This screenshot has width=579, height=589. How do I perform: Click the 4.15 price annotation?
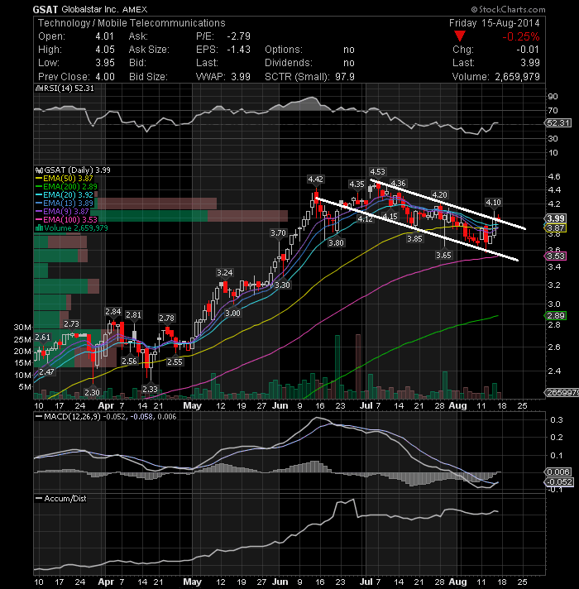[x=390, y=217]
